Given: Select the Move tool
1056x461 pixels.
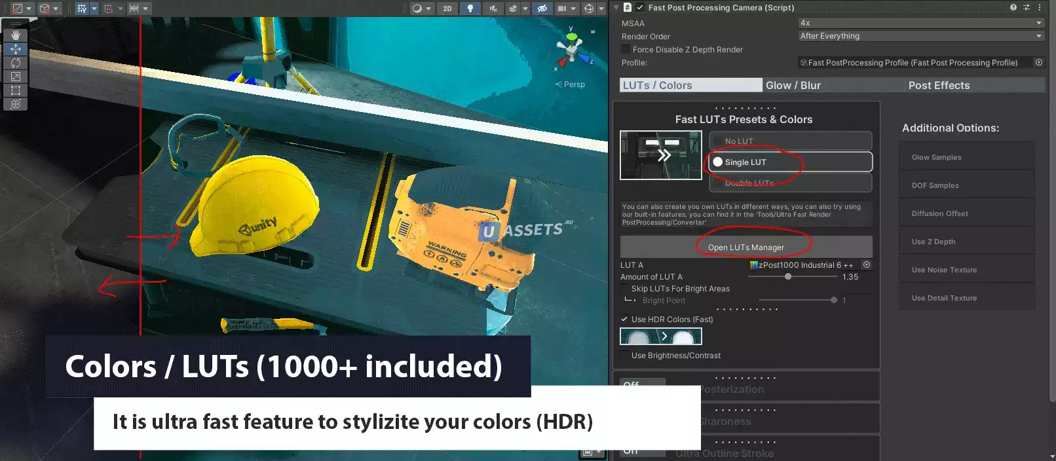Looking at the screenshot, I should click(16, 49).
